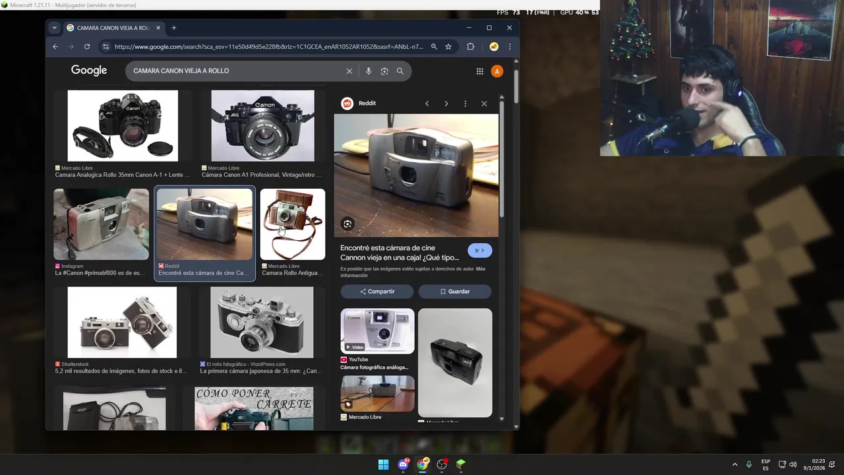
Task: Click the 'Ir' button to visit the page
Action: tap(479, 250)
